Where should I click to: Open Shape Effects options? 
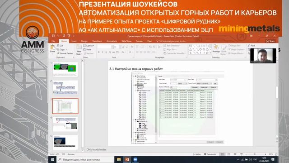(236, 53)
